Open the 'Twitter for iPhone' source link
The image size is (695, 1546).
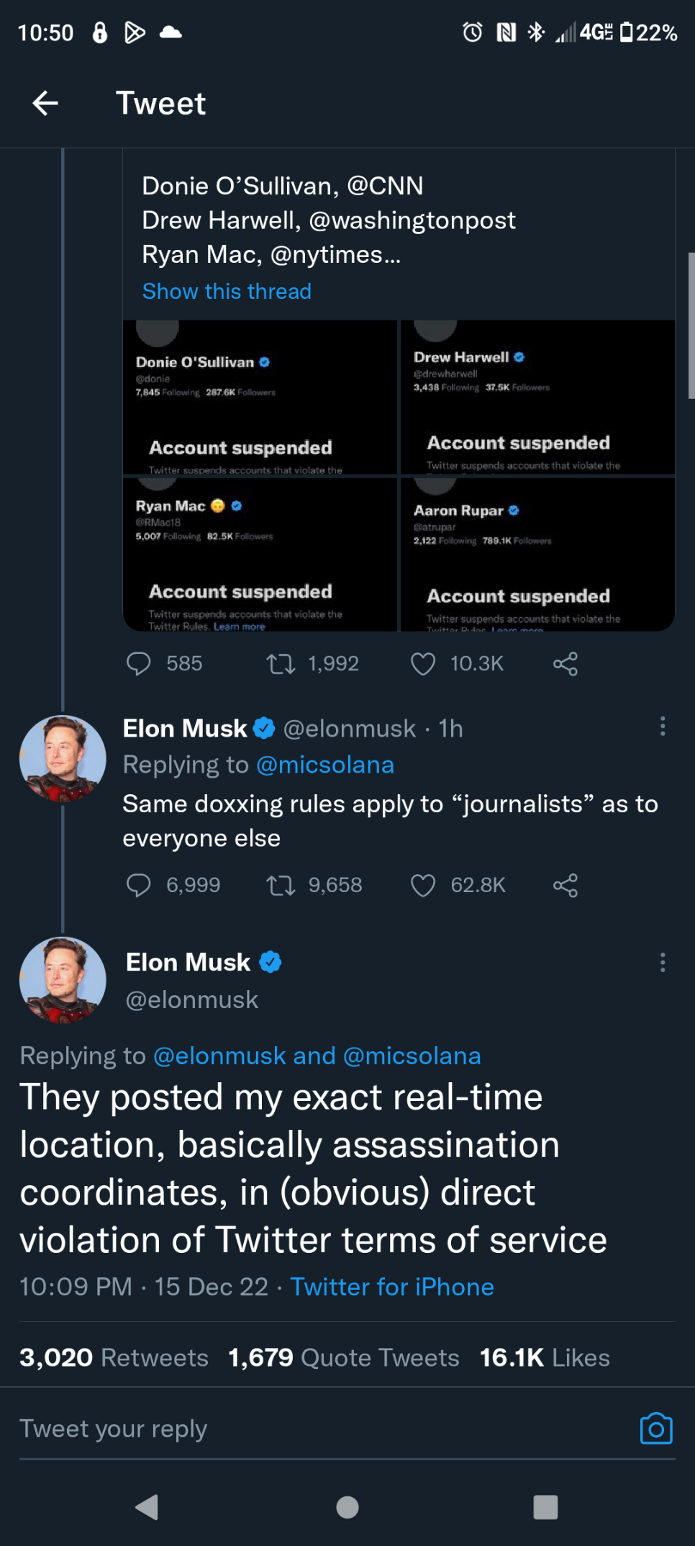tap(392, 1287)
